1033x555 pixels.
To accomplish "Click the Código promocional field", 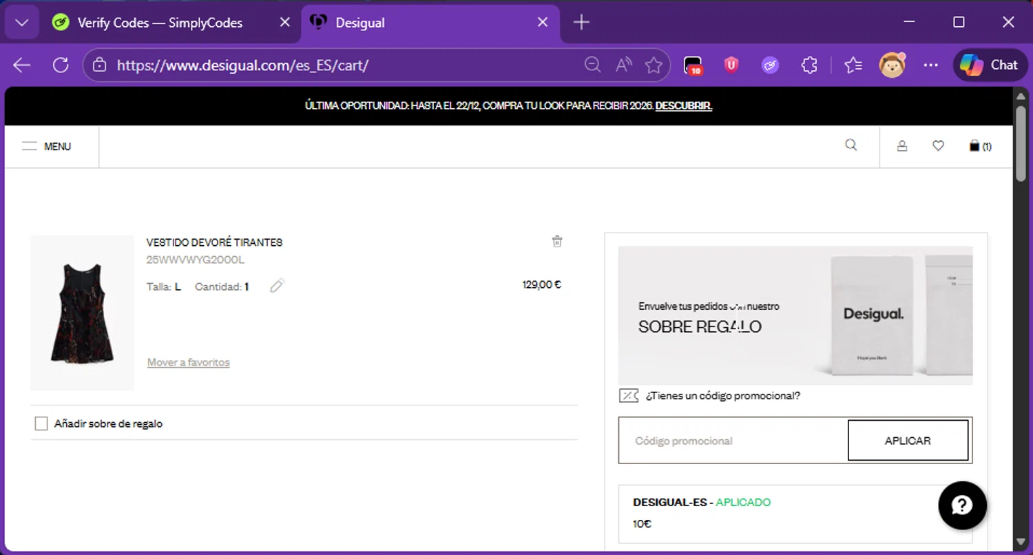I will coord(733,441).
